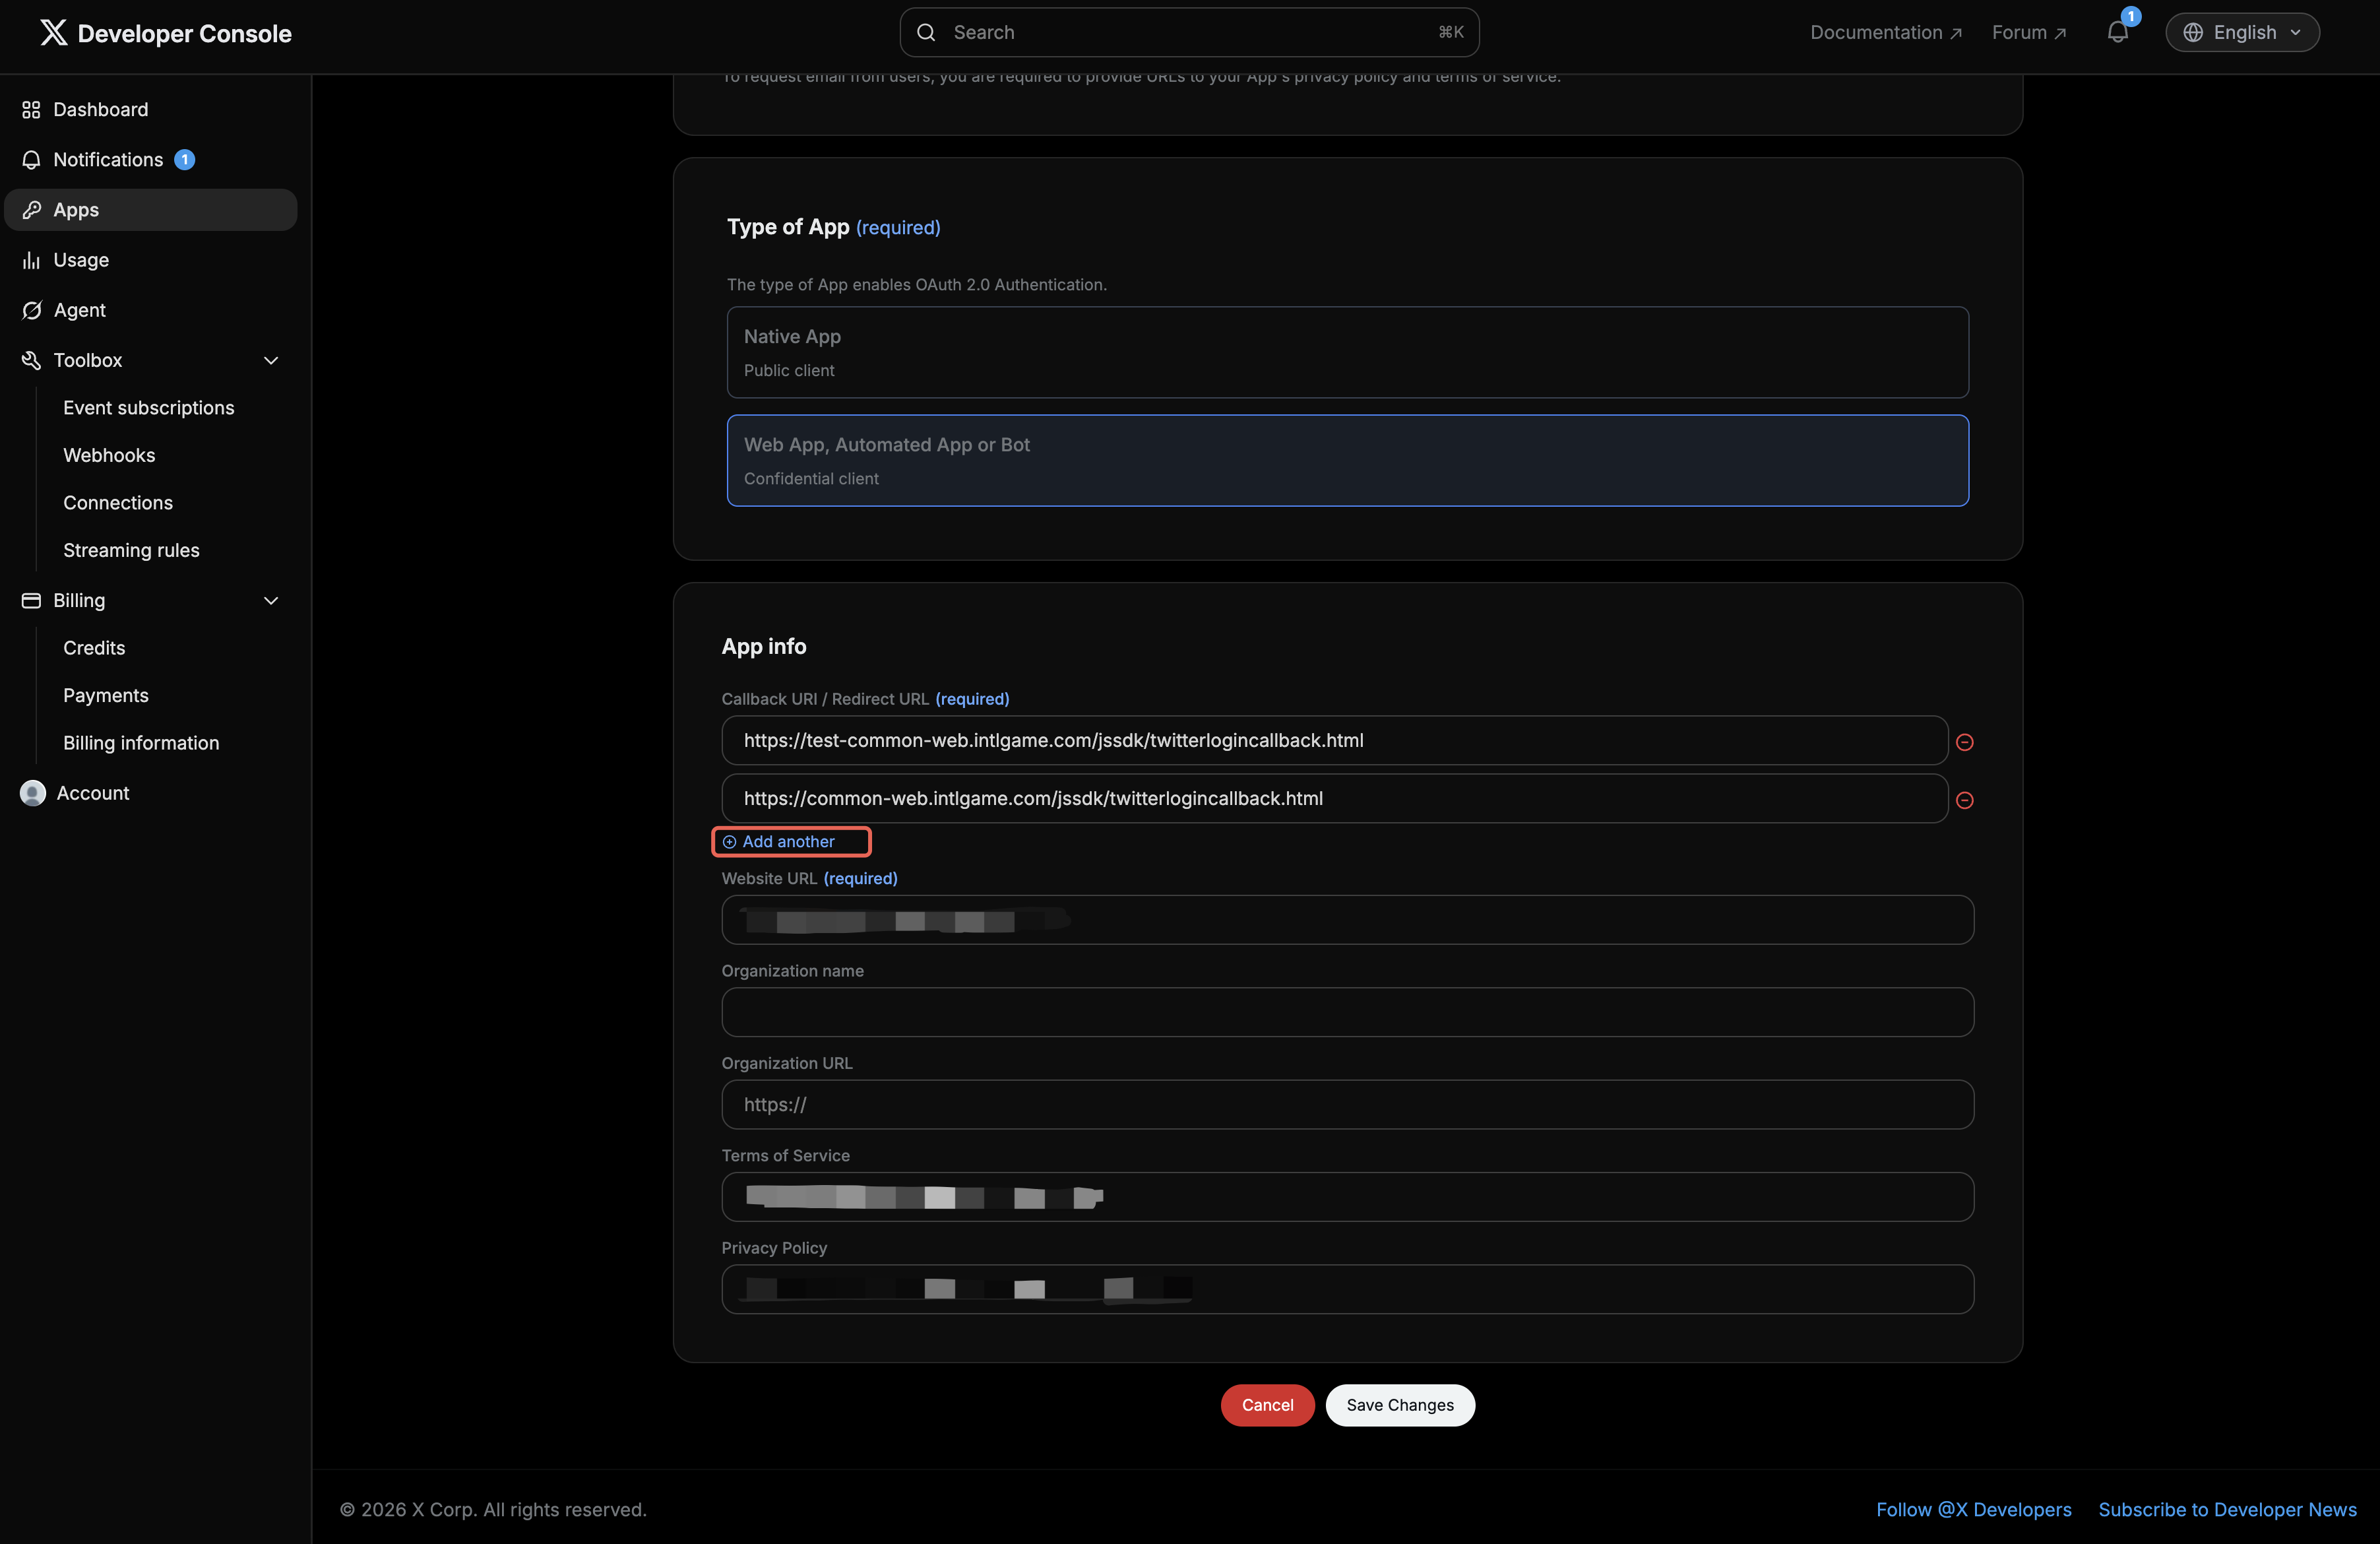Select Web App, Automated App or Bot
The width and height of the screenshot is (2380, 1544).
click(x=1347, y=460)
